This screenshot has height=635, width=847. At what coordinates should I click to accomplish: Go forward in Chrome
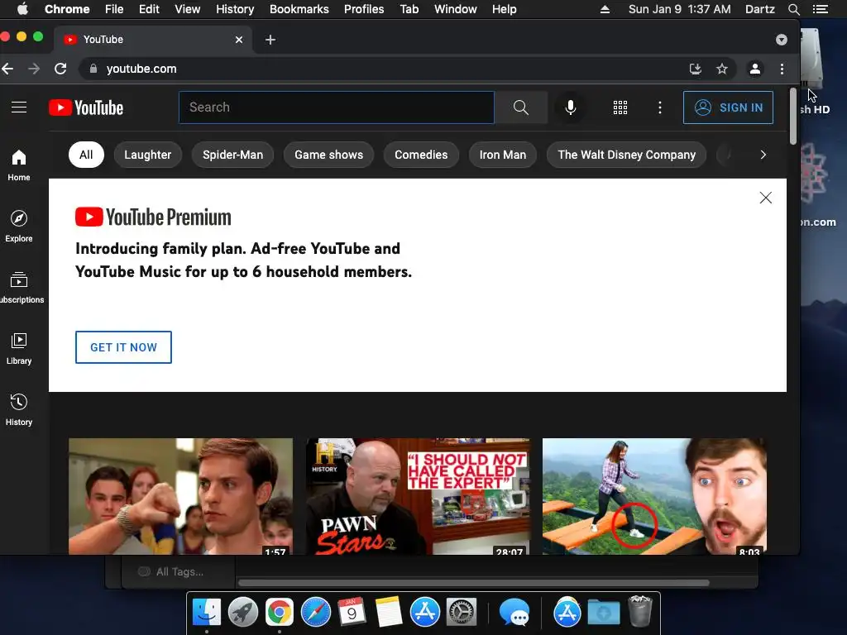[34, 69]
